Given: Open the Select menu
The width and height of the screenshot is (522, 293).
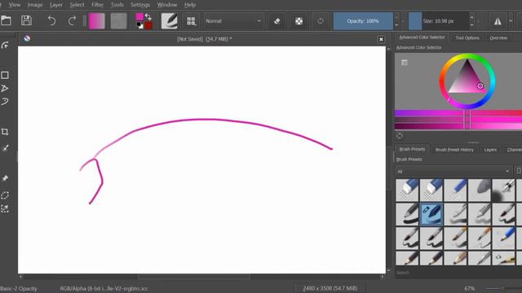Looking at the screenshot, I should (77, 5).
